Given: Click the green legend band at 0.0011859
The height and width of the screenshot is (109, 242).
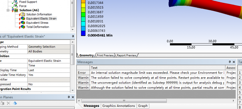Looking at the screenshot, I should [x=83, y=15].
